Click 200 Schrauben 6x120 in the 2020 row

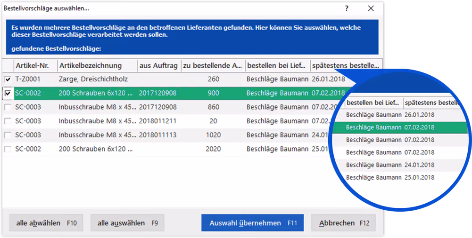[96, 149]
